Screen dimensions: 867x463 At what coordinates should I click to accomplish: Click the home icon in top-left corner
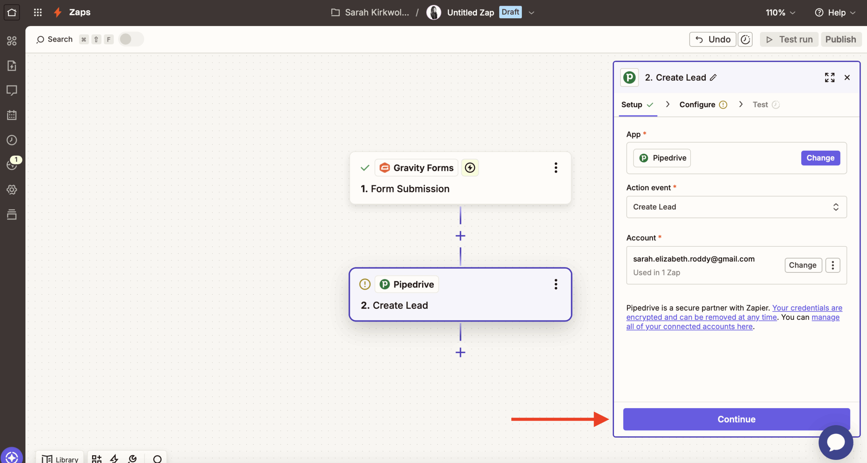tap(12, 13)
